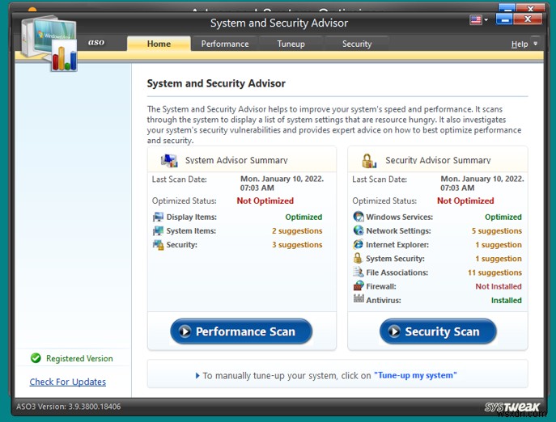Expand the Help menu
This screenshot has height=422, width=556.
[x=524, y=44]
